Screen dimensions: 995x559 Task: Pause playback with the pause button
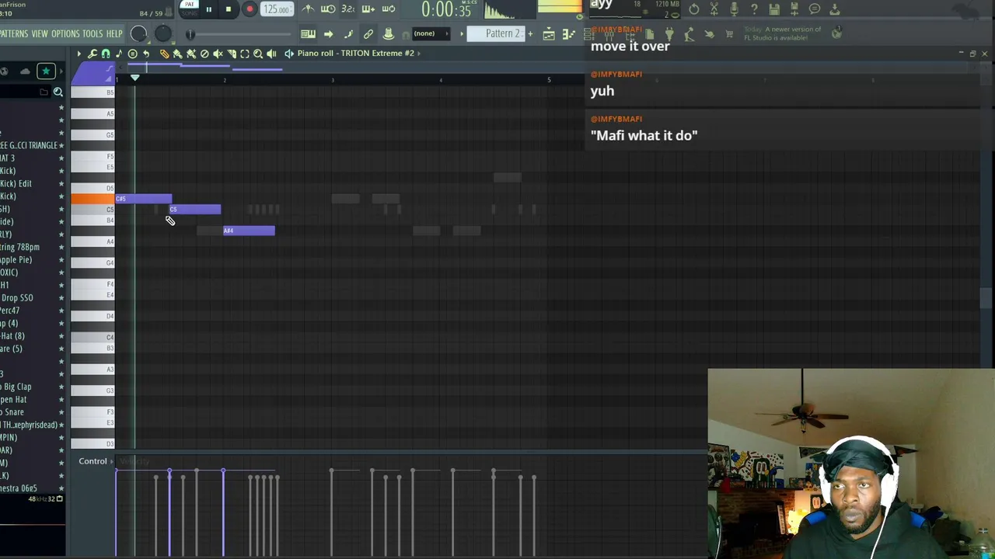point(208,9)
